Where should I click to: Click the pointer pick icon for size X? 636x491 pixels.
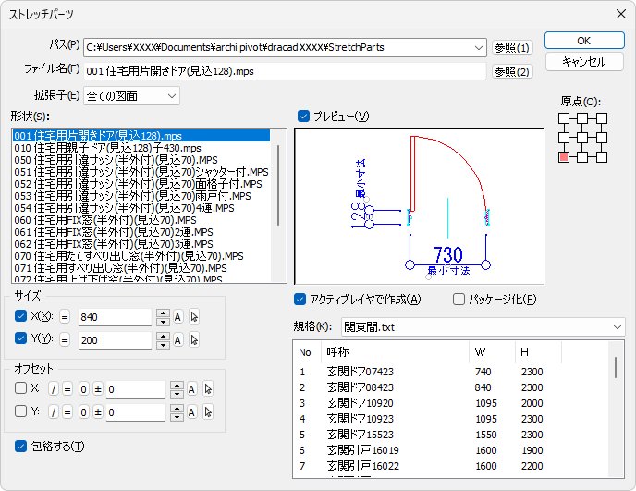coord(194,317)
